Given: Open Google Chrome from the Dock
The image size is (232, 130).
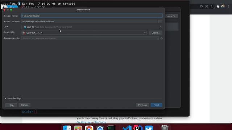Looking at the screenshot, I should [x=89, y=128].
